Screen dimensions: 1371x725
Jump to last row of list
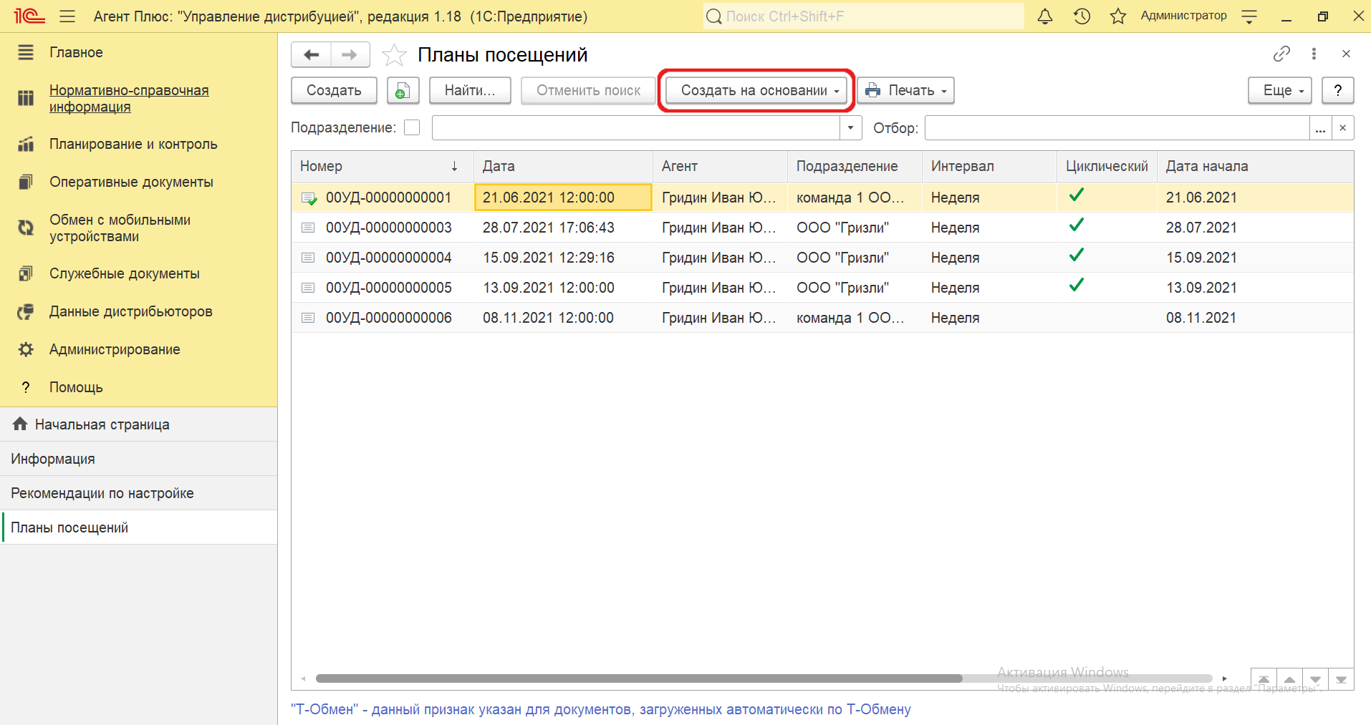(1341, 679)
